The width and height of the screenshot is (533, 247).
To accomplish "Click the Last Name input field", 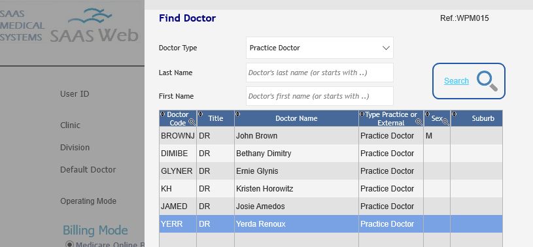I will pyautogui.click(x=320, y=73).
